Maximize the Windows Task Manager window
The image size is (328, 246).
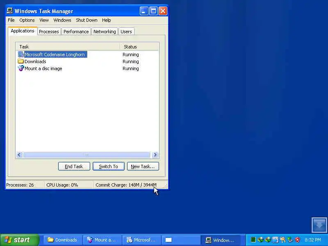(153, 11)
